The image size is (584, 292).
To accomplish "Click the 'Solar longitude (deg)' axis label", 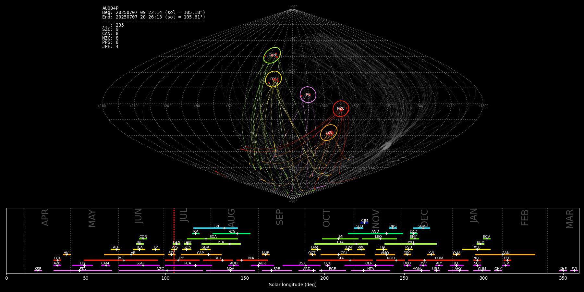I will (x=293, y=285).
